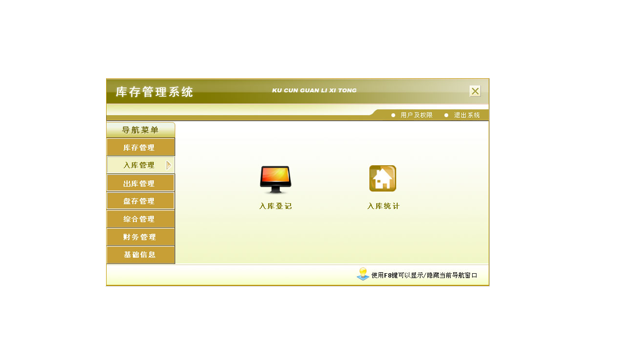Click 退出系统 to exit the system

[466, 115]
